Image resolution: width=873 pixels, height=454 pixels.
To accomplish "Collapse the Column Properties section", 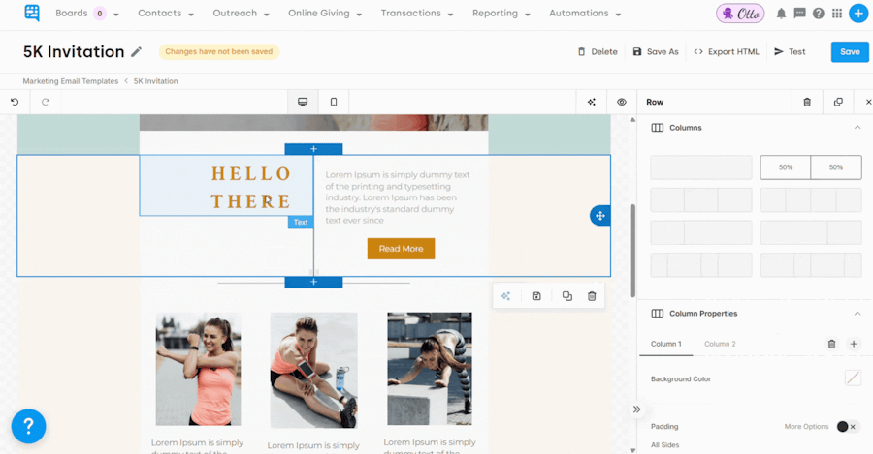I will (857, 314).
